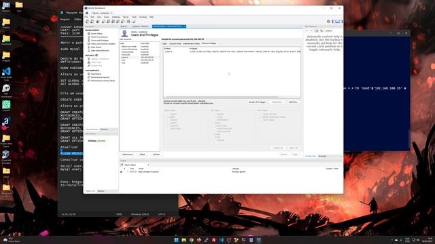
Task: Create new table toolbar icon
Action: click(x=109, y=21)
